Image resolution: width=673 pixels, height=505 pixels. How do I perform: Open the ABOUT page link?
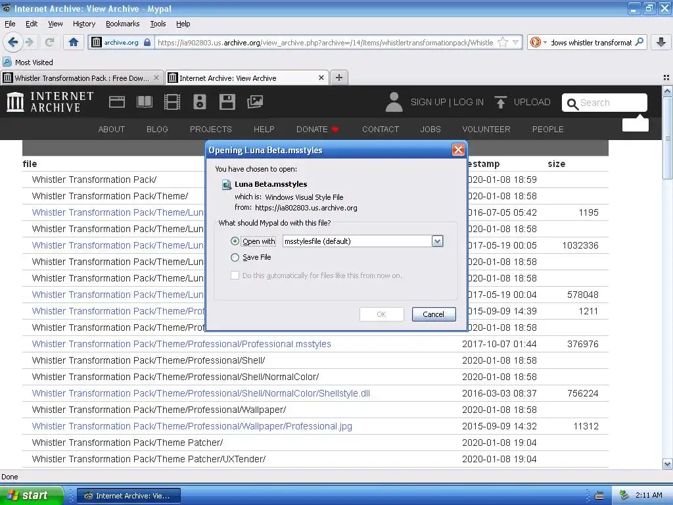tap(111, 130)
